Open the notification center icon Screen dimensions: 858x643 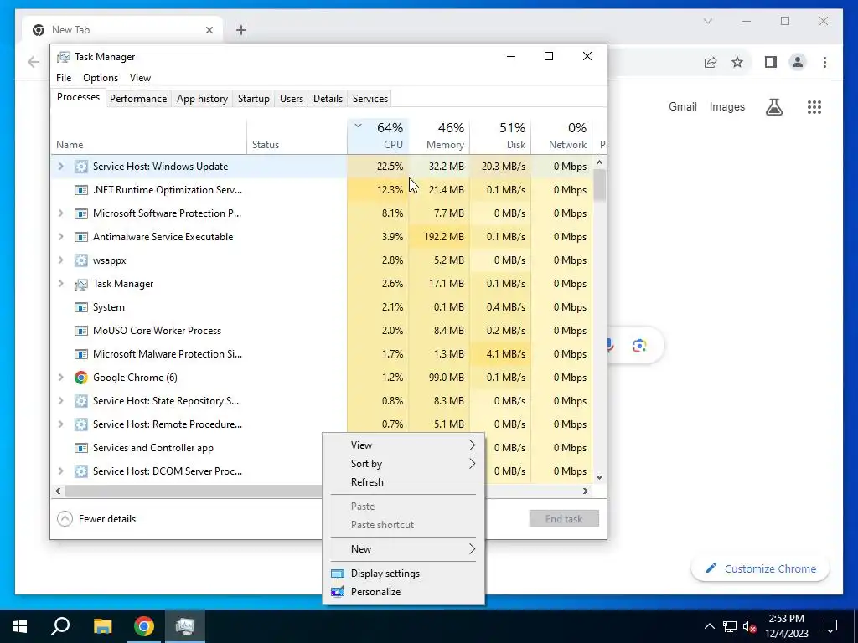pos(830,626)
